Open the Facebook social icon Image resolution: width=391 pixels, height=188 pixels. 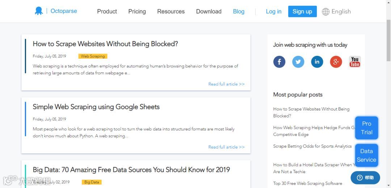[279, 62]
